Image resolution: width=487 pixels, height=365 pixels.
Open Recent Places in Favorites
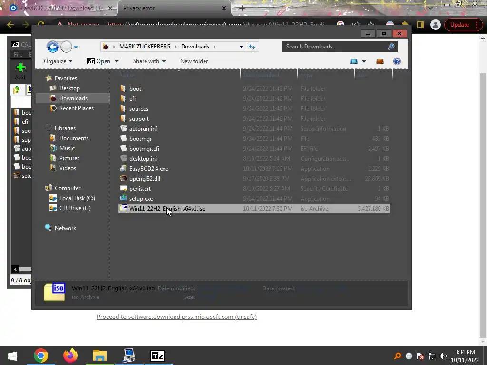point(77,108)
